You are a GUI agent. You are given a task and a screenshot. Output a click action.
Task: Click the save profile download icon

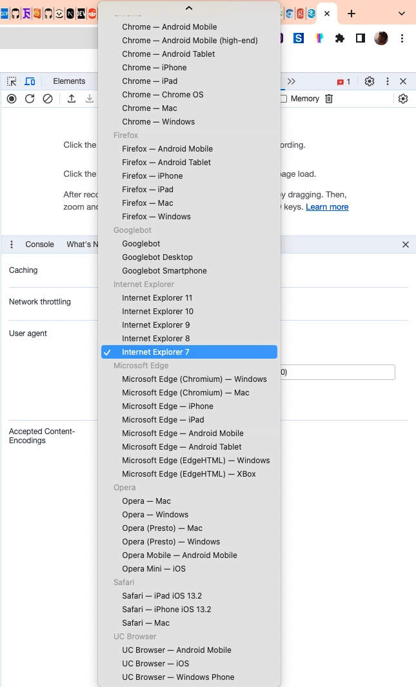90,99
